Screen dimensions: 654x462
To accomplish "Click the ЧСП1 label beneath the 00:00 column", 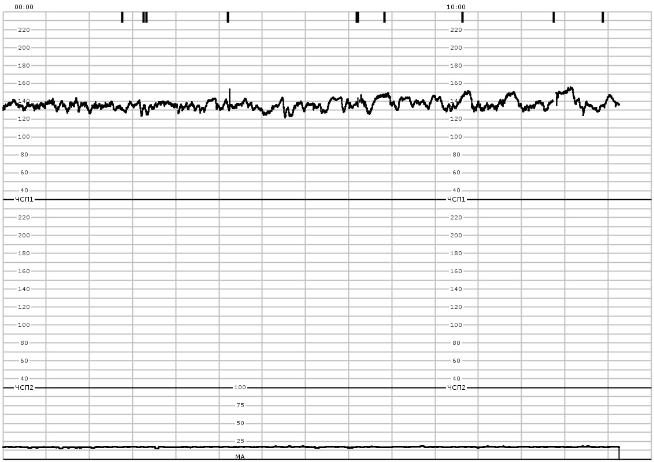I will [24, 199].
